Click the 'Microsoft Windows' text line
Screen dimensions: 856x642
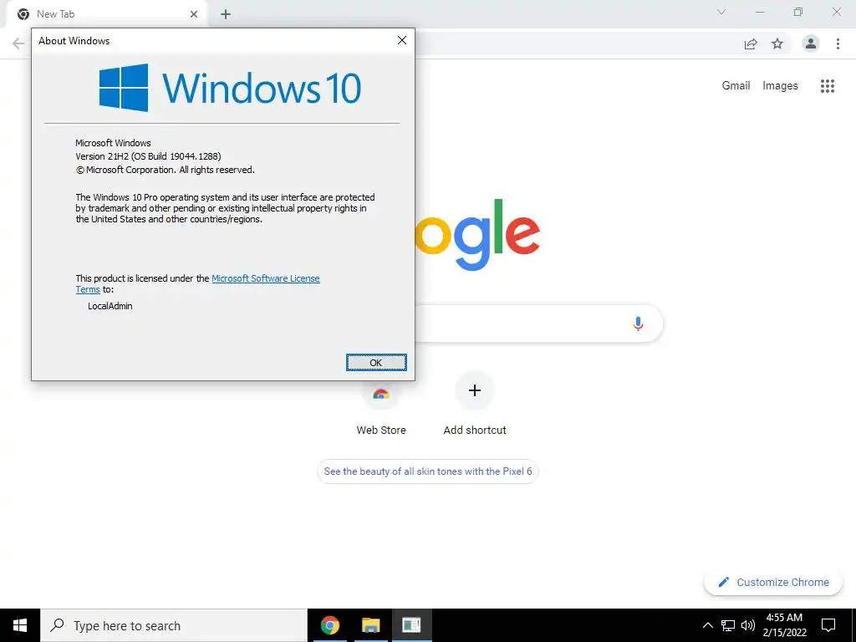[113, 143]
